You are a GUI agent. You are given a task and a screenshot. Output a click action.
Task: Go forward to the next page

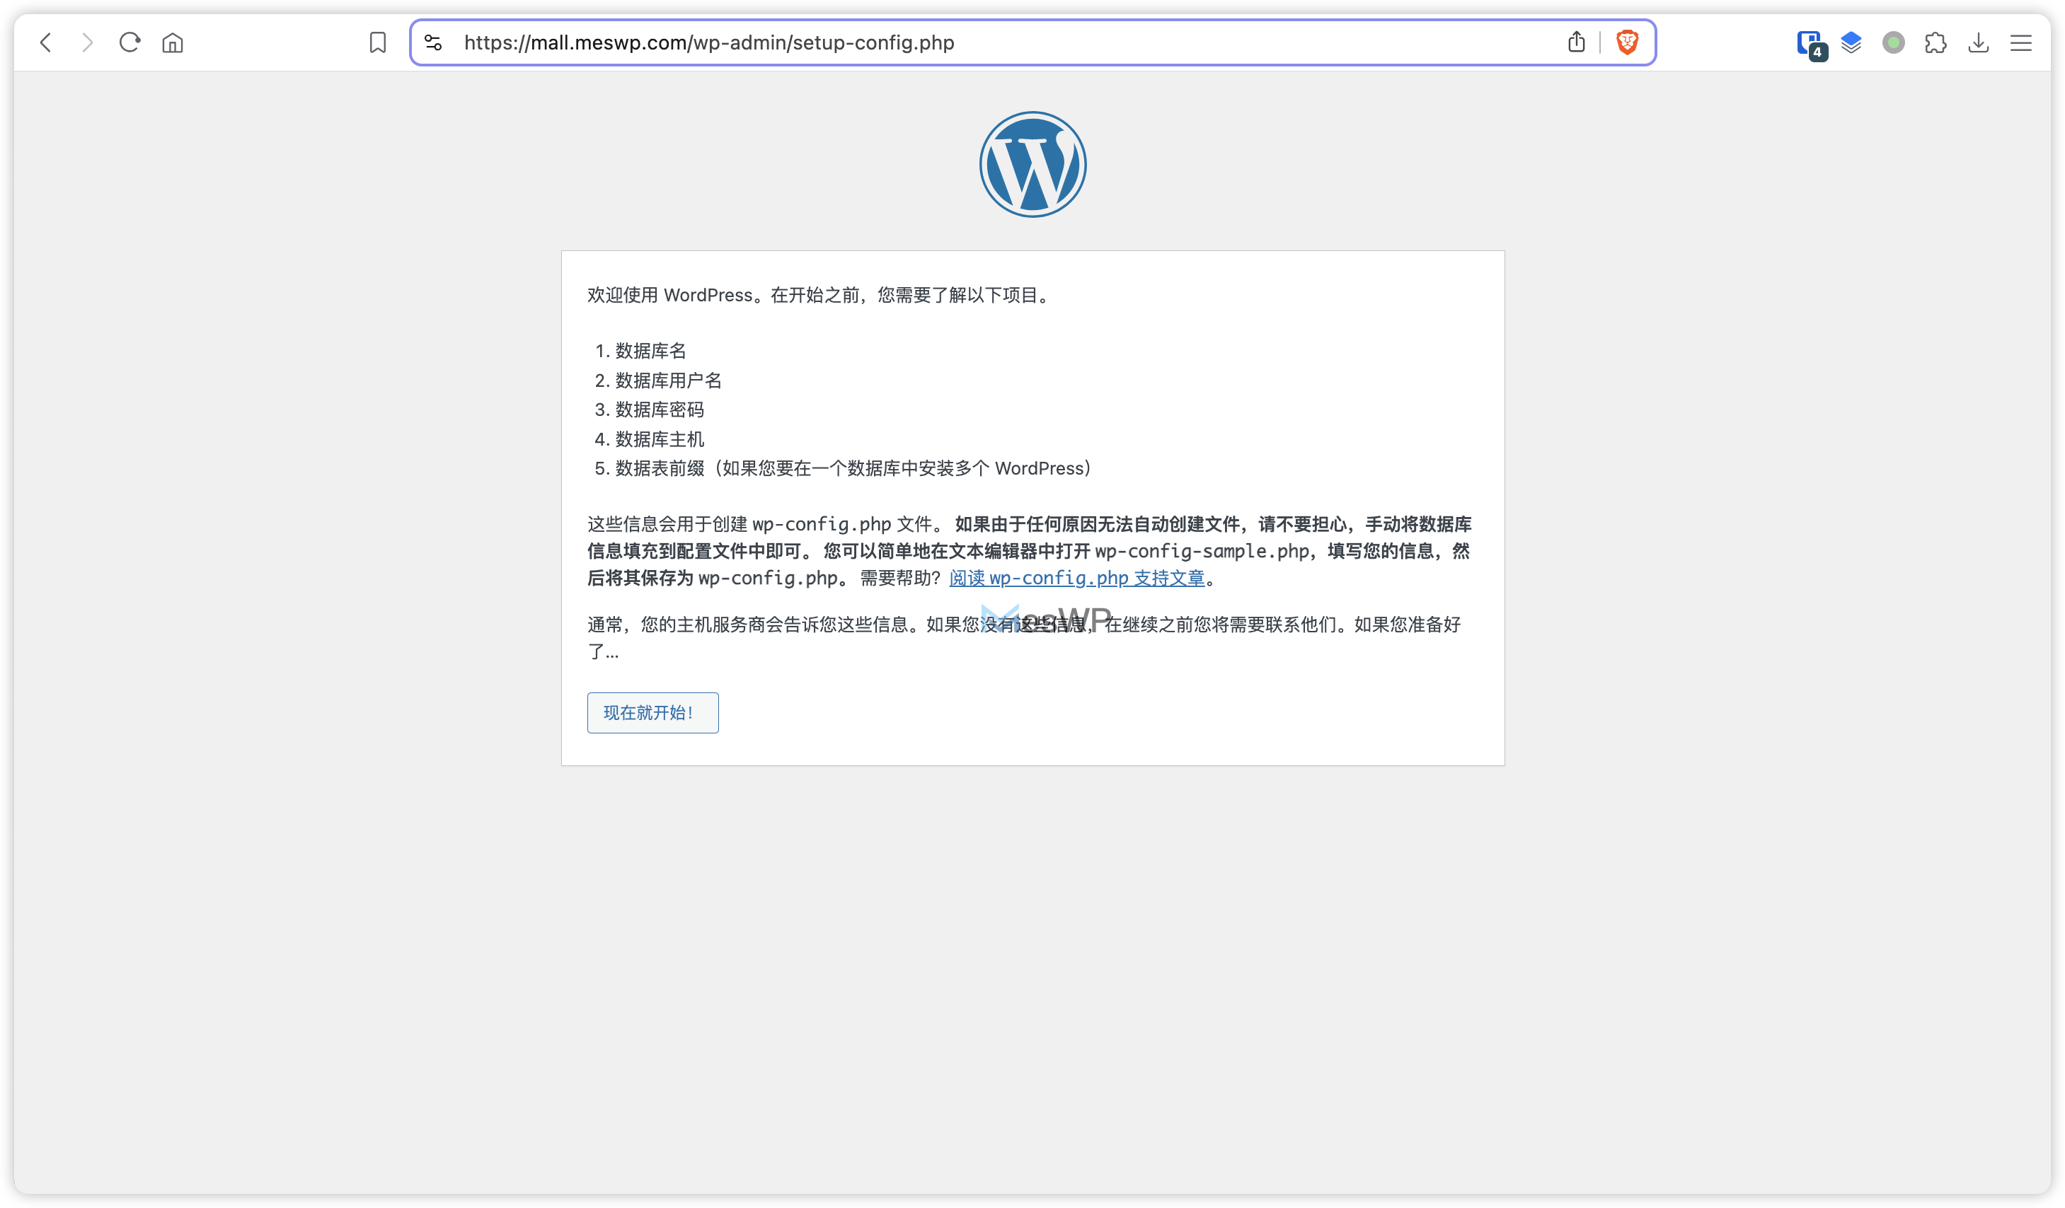pos(88,42)
